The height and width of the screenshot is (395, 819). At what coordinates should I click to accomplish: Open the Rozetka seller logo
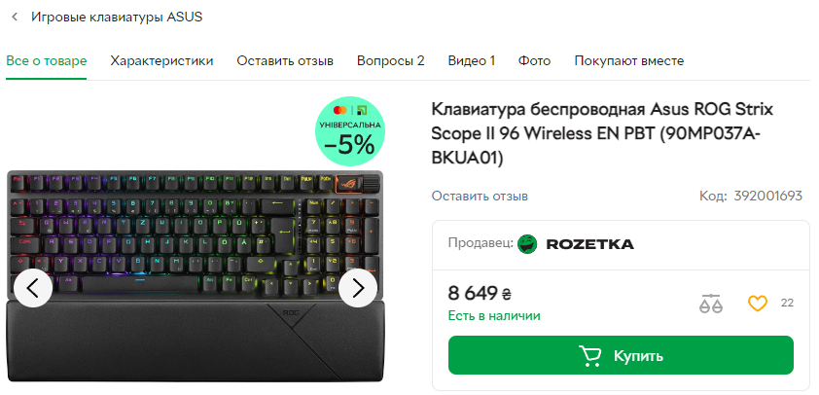576,244
